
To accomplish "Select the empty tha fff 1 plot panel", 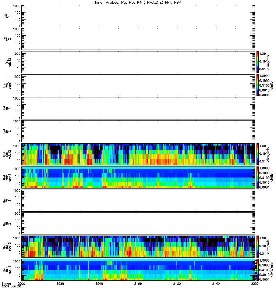I will tap(138, 16).
